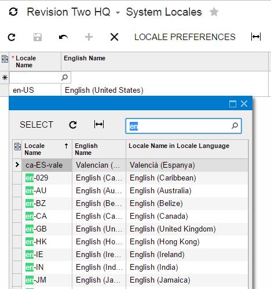271x289 pixels.
Task: Click the English (Canada) cell
Action: 187,216
